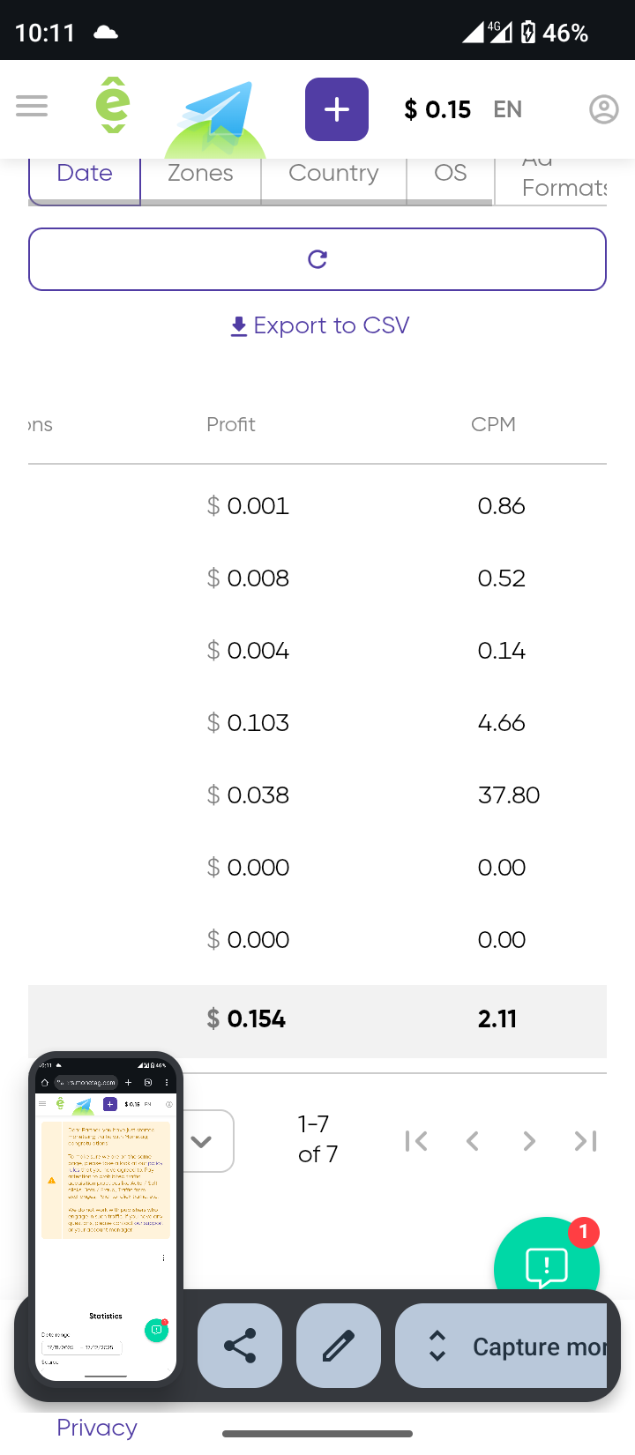Select the Date tab

tap(85, 174)
